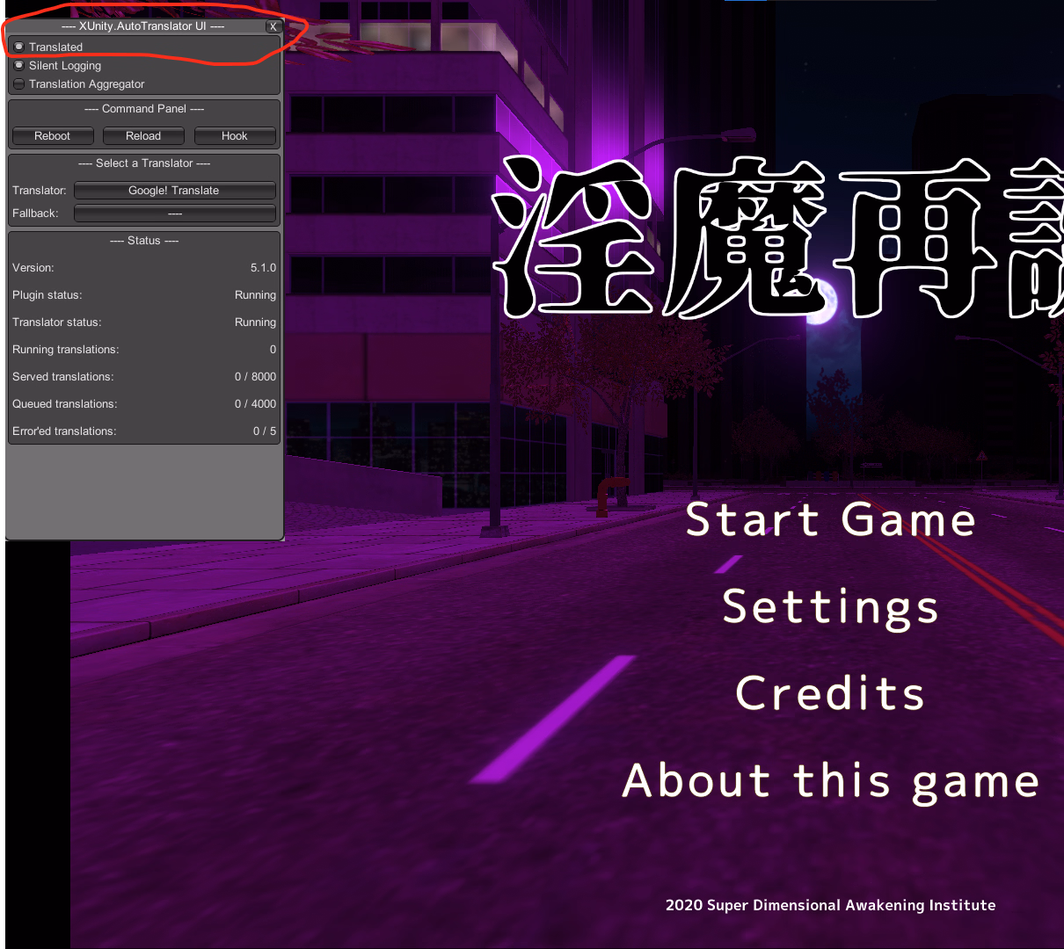The image size is (1064, 949).
Task: Click the Error'ed translations count
Action: click(x=264, y=431)
